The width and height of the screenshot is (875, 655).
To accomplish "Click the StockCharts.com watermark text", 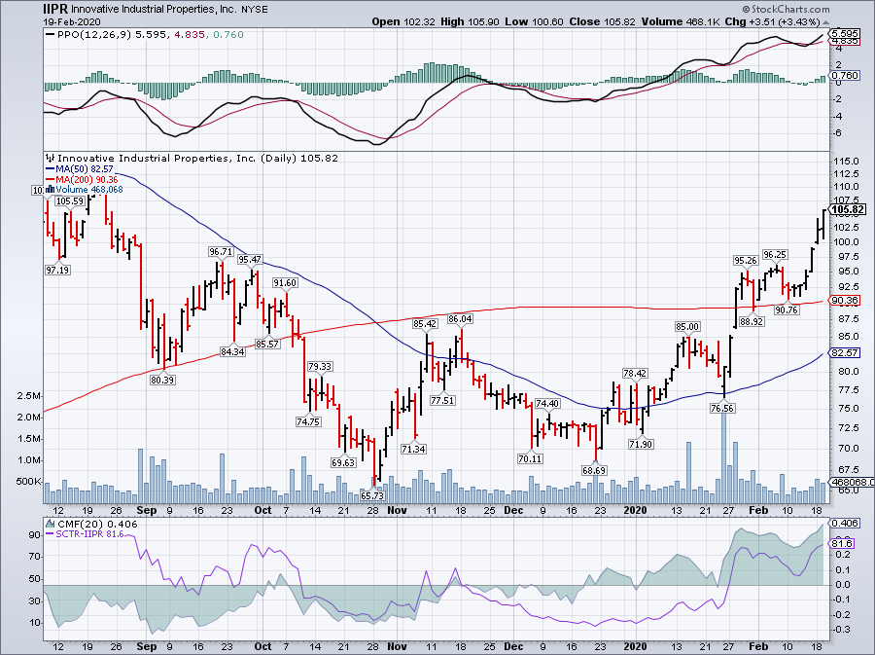I will (786, 9).
